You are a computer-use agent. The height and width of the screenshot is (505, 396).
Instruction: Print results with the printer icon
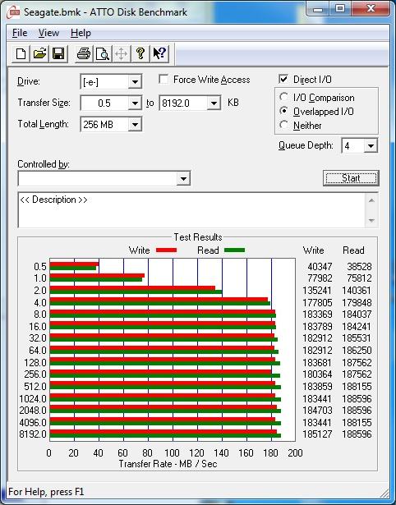(84, 53)
